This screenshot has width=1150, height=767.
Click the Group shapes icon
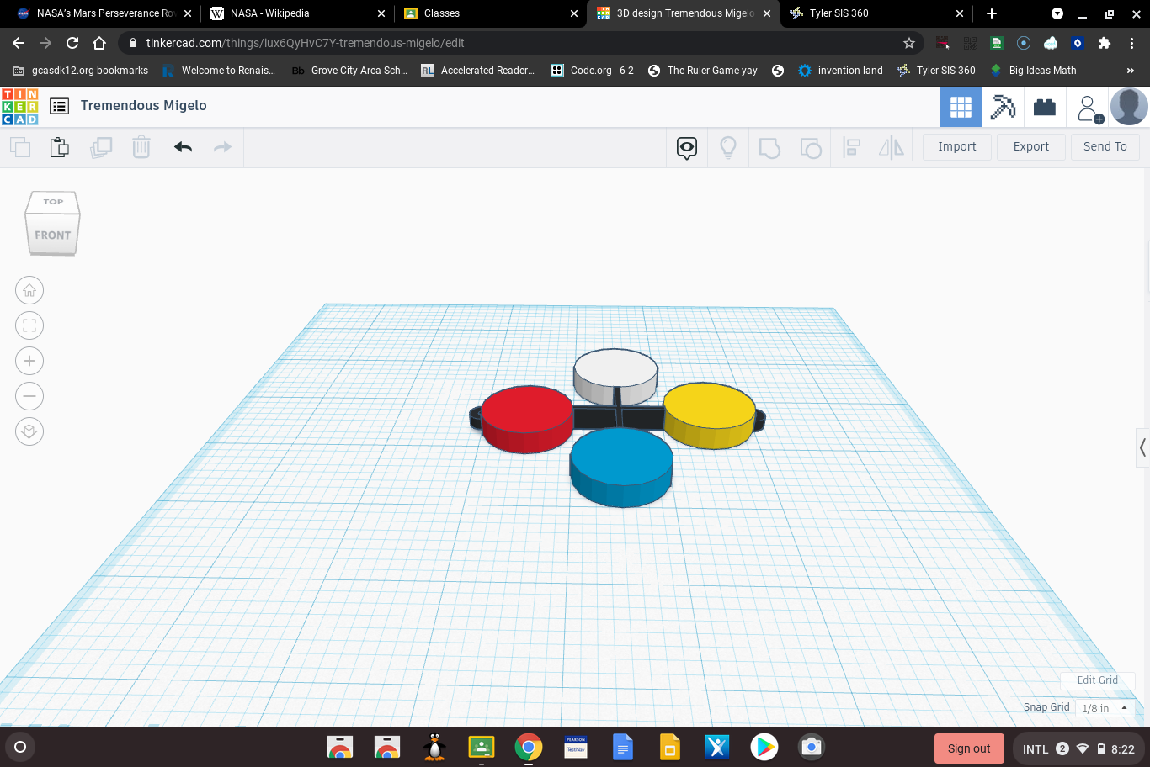[769, 148]
